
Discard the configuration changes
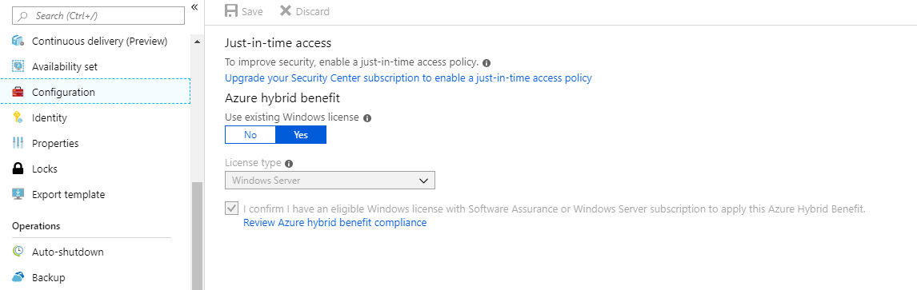pos(304,11)
